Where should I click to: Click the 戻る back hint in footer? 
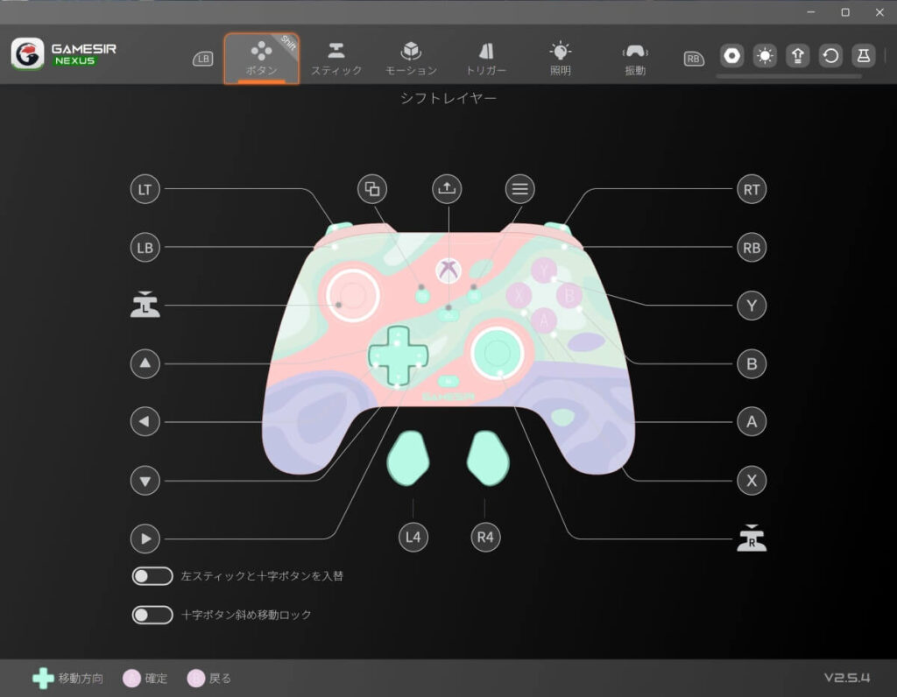pyautogui.click(x=209, y=678)
